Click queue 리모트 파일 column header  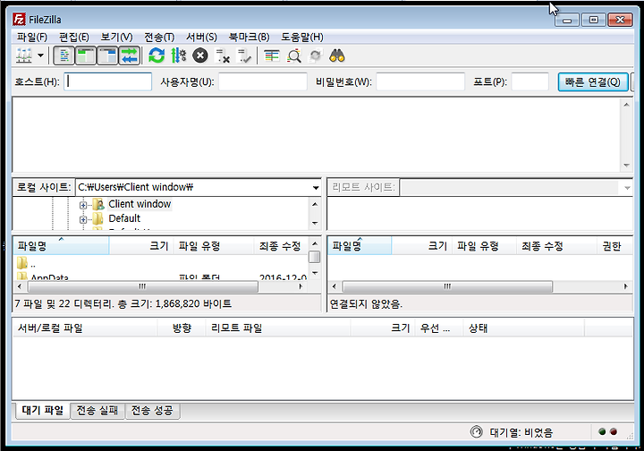tap(277, 328)
